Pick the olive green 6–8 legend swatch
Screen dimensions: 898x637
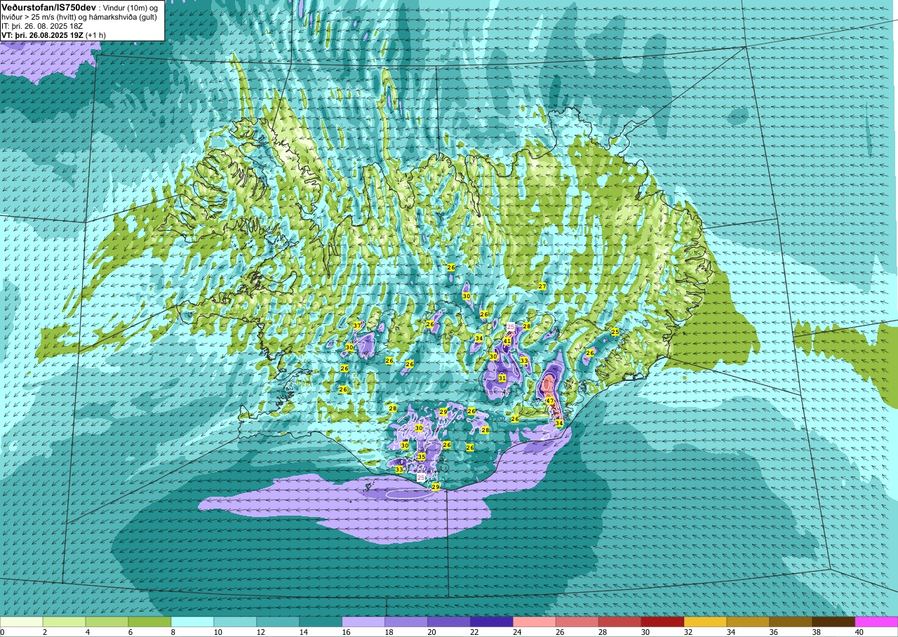pyautogui.click(x=150, y=622)
